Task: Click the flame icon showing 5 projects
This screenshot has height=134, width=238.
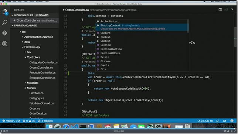Action: click(x=45, y=121)
